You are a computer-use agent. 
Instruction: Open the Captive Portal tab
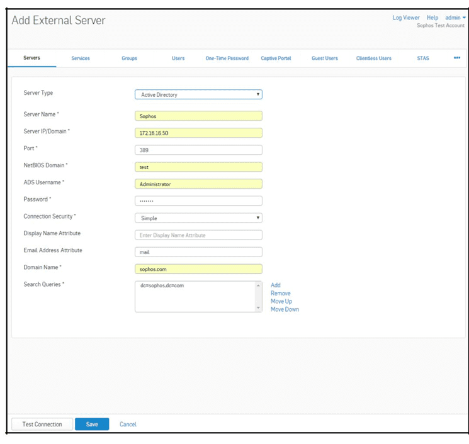276,58
